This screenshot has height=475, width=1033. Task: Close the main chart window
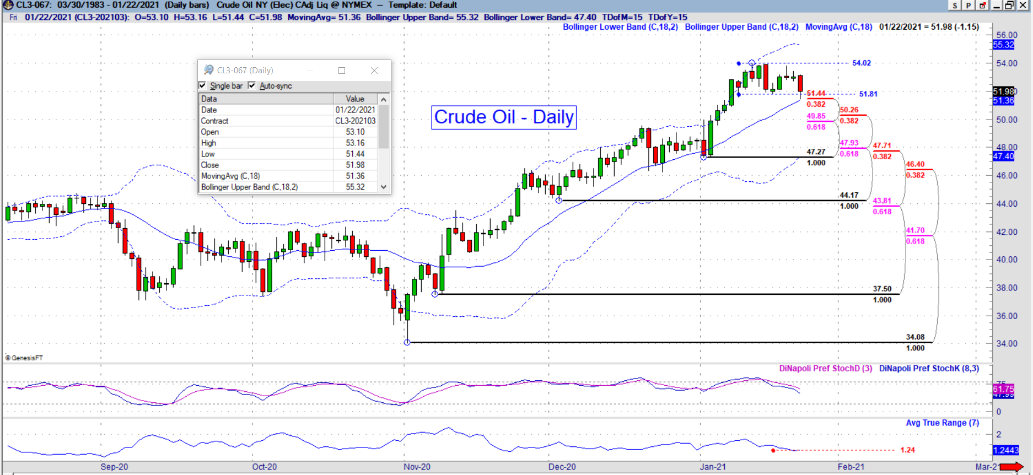tap(1023, 6)
